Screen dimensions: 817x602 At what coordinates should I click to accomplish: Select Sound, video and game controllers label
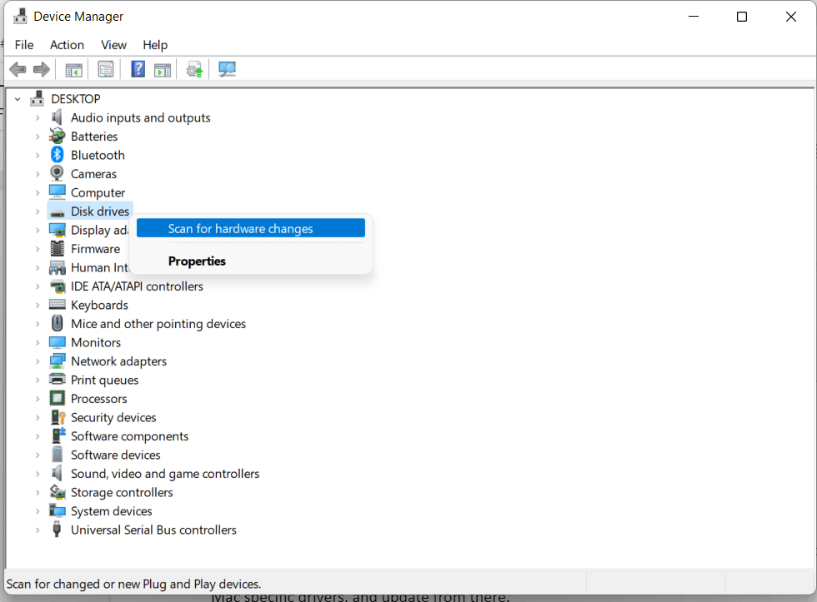165,474
